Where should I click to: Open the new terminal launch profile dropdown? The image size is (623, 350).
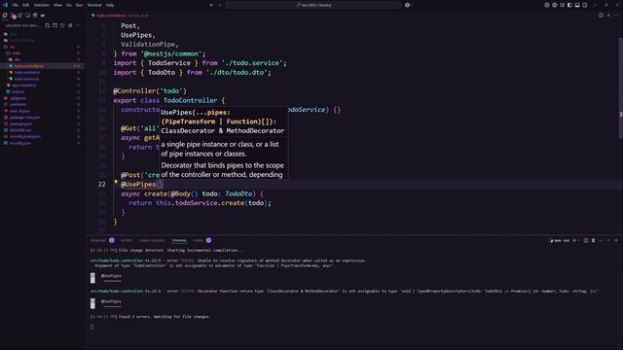click(x=579, y=240)
